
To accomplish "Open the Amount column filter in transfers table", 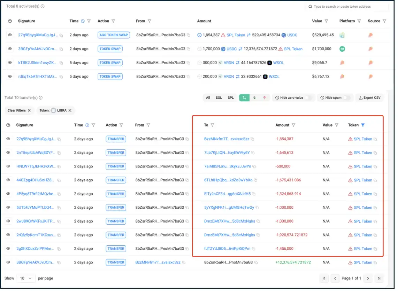I will (x=293, y=125).
